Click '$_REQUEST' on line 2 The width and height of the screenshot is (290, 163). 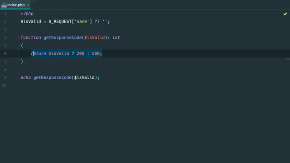(x=60, y=22)
